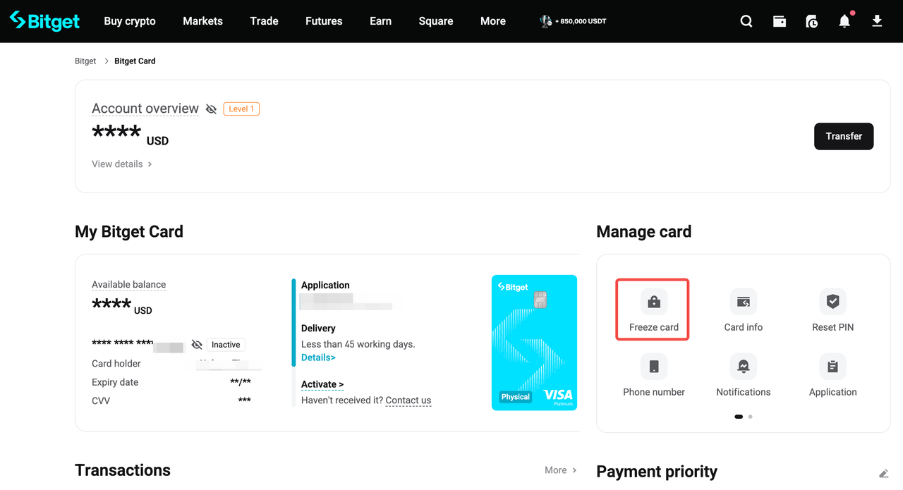
Task: Click the Transfer button
Action: [x=844, y=136]
